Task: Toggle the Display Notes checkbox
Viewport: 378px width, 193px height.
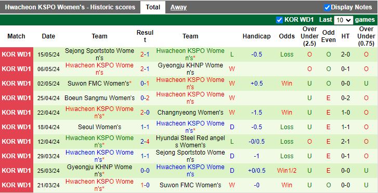Action: tap(327, 7)
